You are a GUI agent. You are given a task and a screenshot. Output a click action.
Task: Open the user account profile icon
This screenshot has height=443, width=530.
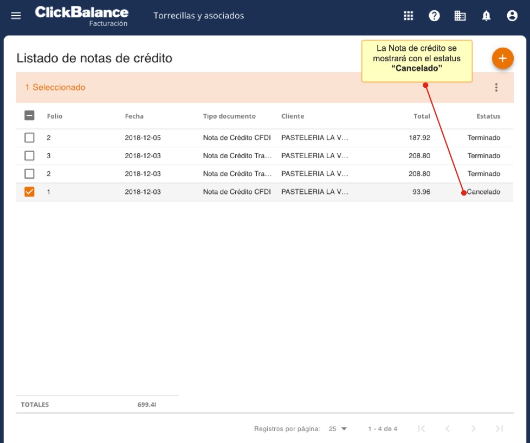click(x=512, y=16)
